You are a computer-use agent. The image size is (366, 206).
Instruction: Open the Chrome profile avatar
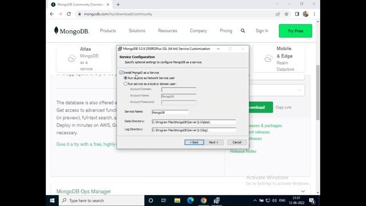(305, 14)
